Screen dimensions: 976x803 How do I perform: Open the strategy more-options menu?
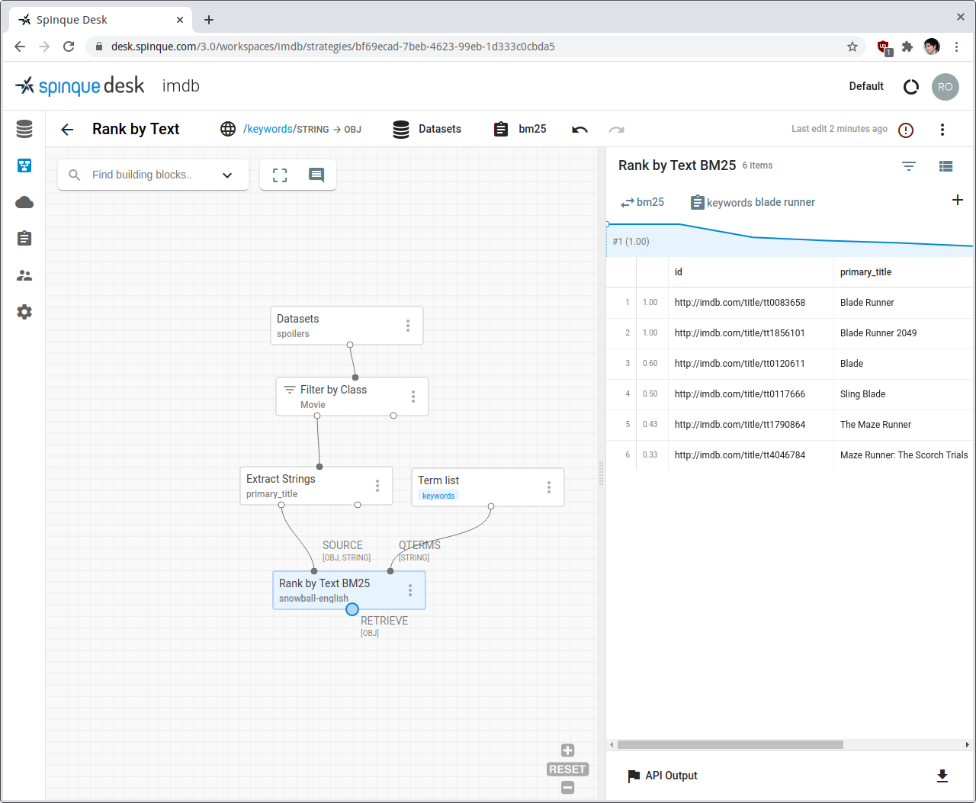pyautogui.click(x=942, y=130)
